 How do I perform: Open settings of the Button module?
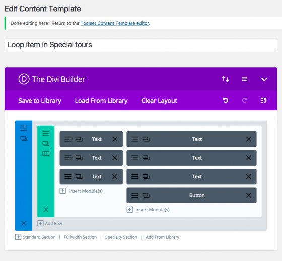click(x=135, y=195)
